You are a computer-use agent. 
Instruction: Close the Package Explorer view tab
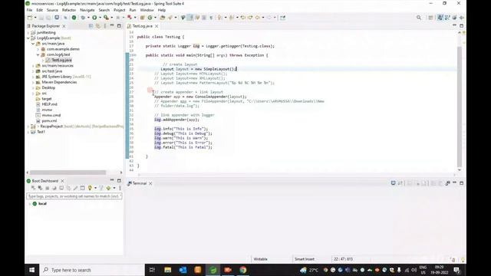[x=64, y=26]
